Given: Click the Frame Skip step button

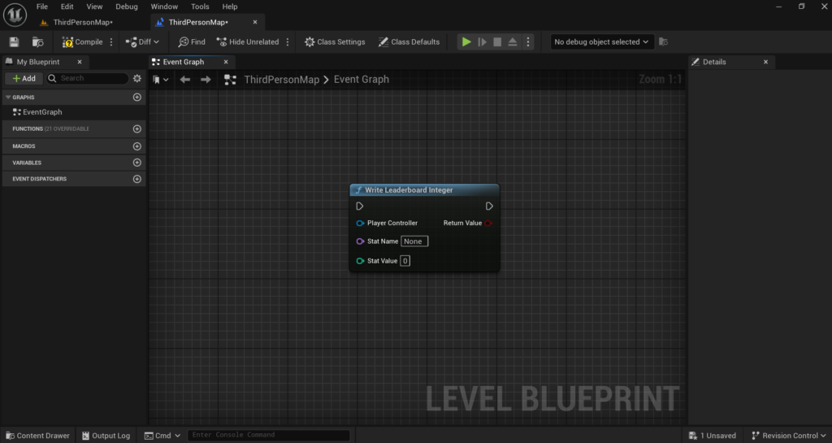Looking at the screenshot, I should [483, 42].
